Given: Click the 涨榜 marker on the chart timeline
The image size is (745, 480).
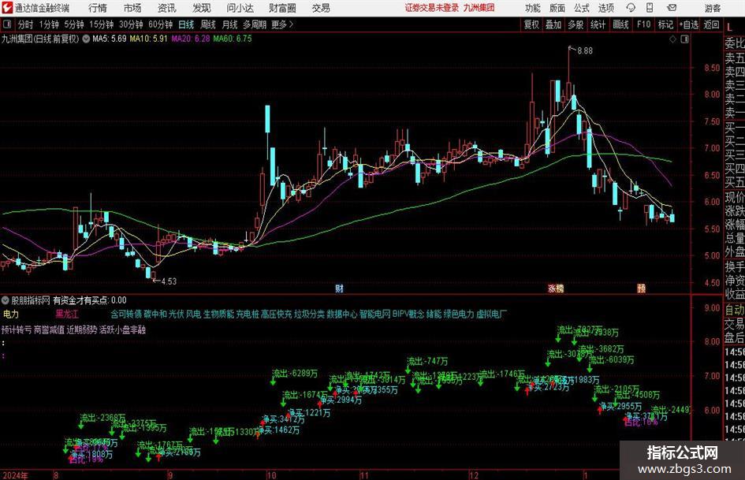Looking at the screenshot, I should (556, 288).
